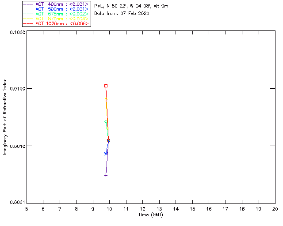Click the AOT 400nm legend entry
The width and height of the screenshot is (283, 226).
coord(56,4)
